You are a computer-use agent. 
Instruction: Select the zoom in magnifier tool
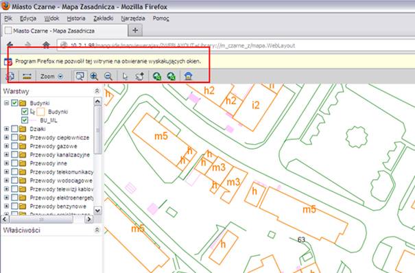click(x=94, y=76)
